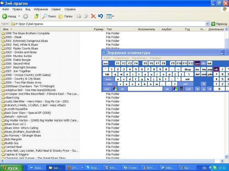Select the 2000 - Steak folder
The image size is (229, 171).
(x=12, y=37)
